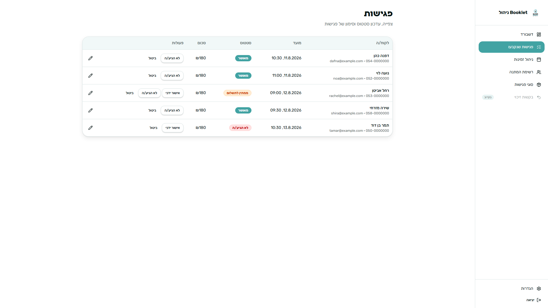Click email text rachel@example.com

tap(346, 96)
